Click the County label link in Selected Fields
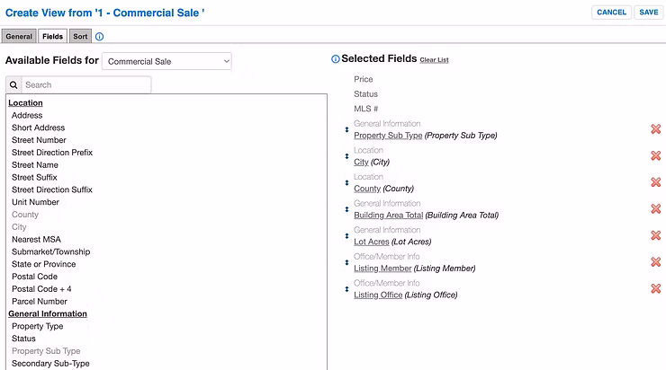The image size is (666, 370). 367,189
